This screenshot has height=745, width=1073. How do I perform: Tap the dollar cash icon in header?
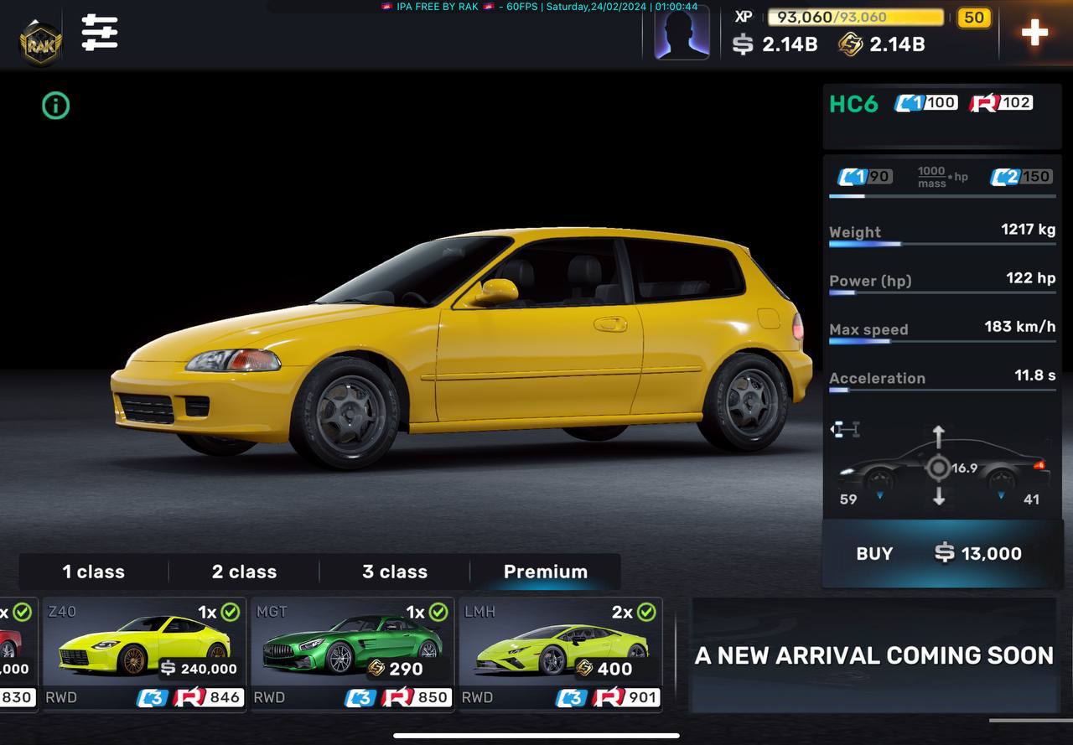point(743,44)
